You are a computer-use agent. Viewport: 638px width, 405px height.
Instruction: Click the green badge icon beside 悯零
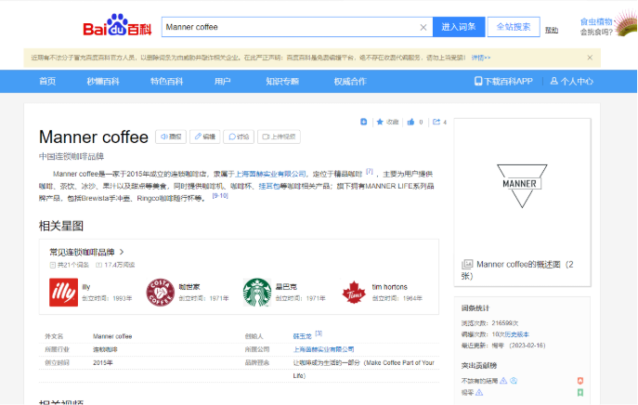[x=580, y=392]
